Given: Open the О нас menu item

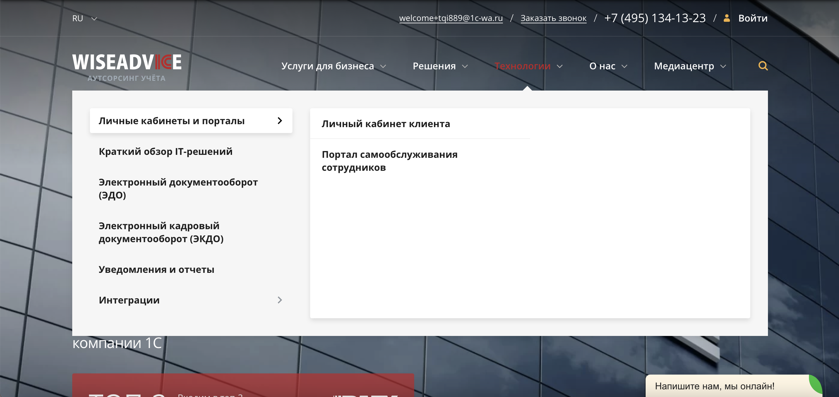Looking at the screenshot, I should click(602, 66).
